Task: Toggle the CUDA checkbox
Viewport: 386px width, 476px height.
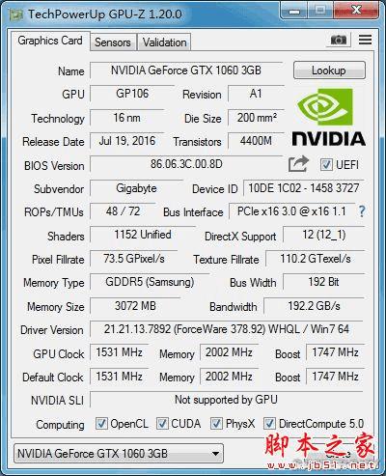Action: pyautogui.click(x=162, y=423)
